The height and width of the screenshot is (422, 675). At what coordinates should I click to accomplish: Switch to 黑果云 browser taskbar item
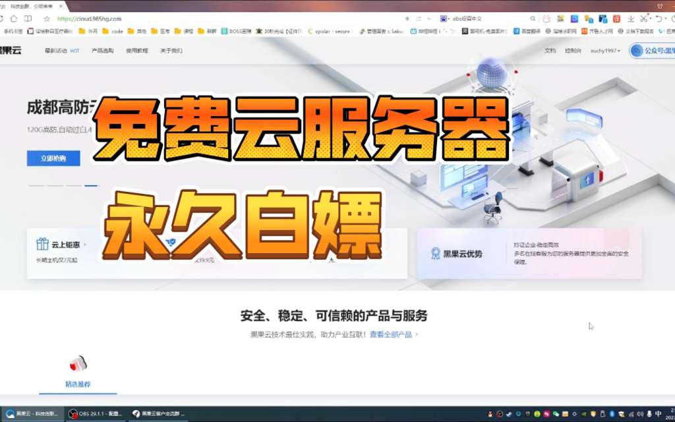pyautogui.click(x=32, y=413)
